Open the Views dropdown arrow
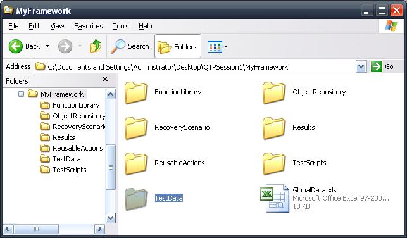The image size is (407, 238). tap(225, 47)
